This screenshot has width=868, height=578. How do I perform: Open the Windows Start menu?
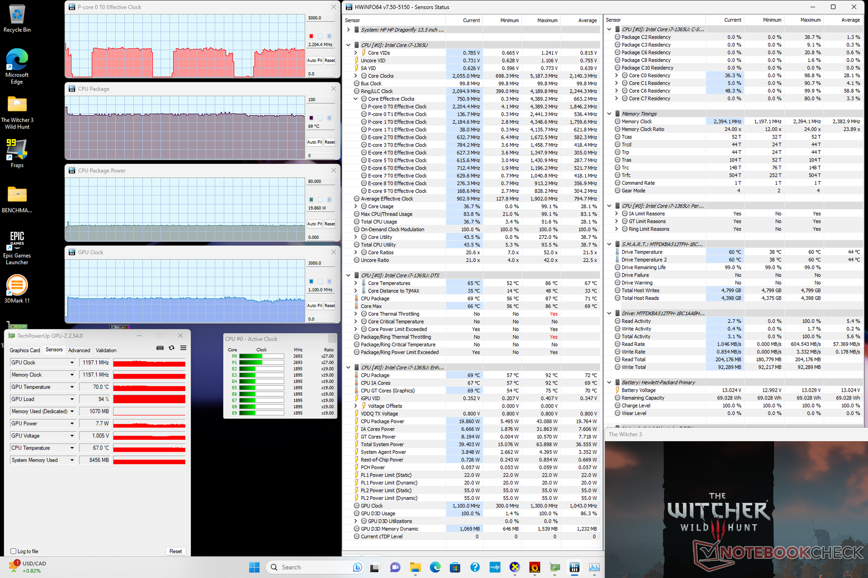click(254, 567)
